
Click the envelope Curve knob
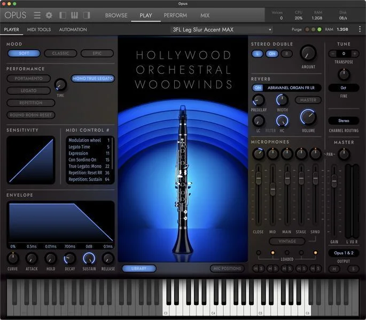click(x=13, y=259)
